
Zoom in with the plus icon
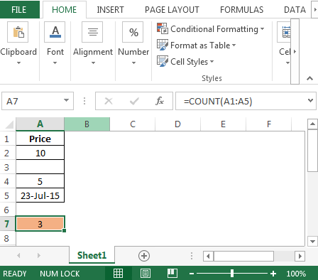[x=273, y=274]
